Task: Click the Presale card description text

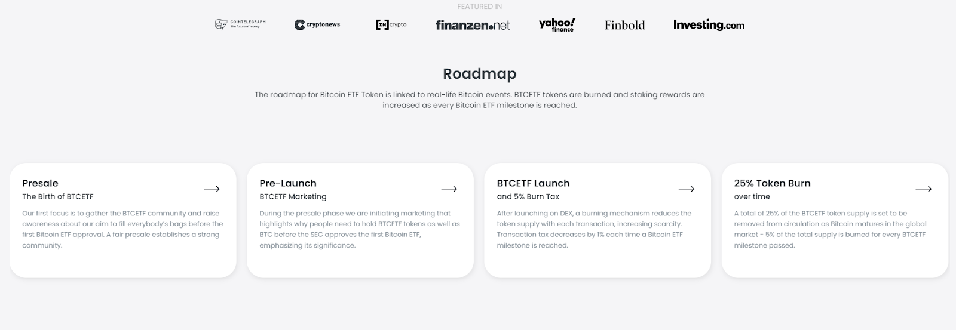Action: tap(122, 229)
